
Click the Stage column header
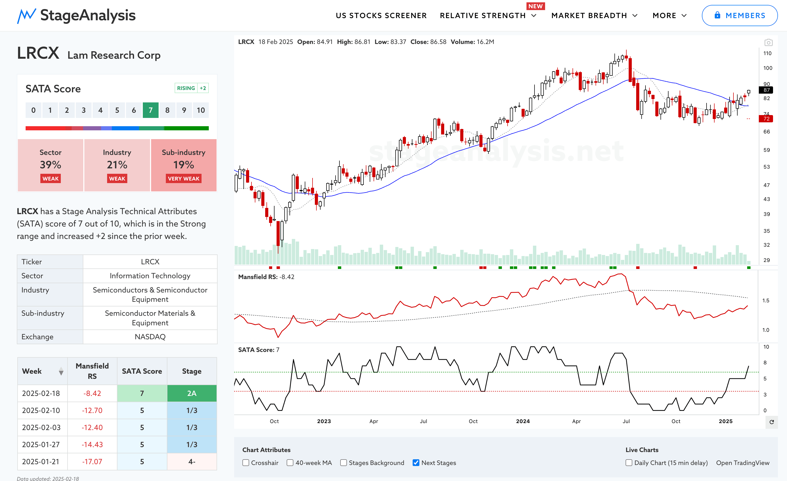click(x=192, y=371)
